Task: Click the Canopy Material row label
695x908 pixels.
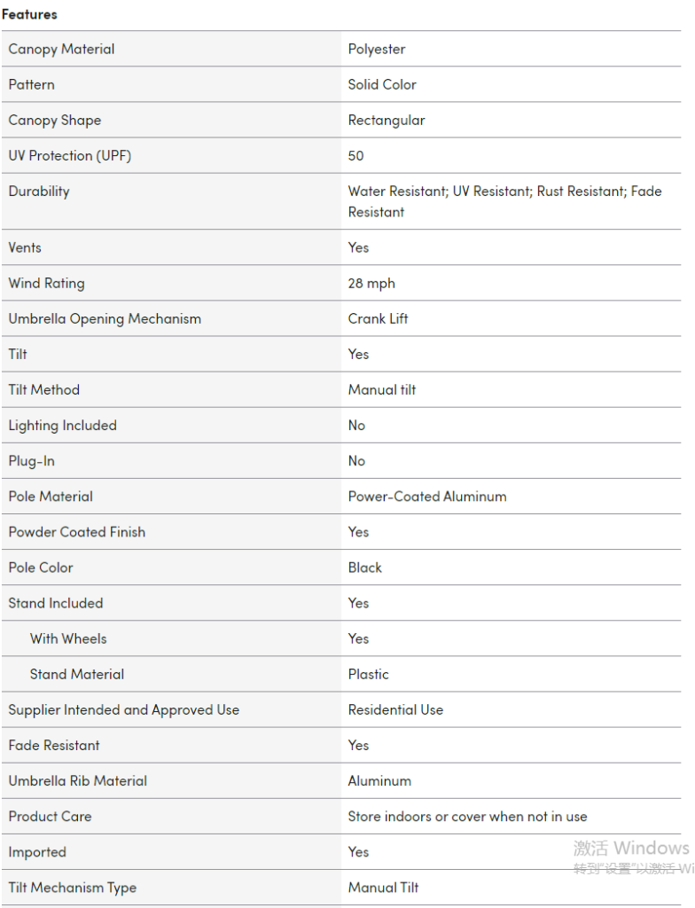Action: [x=61, y=49]
